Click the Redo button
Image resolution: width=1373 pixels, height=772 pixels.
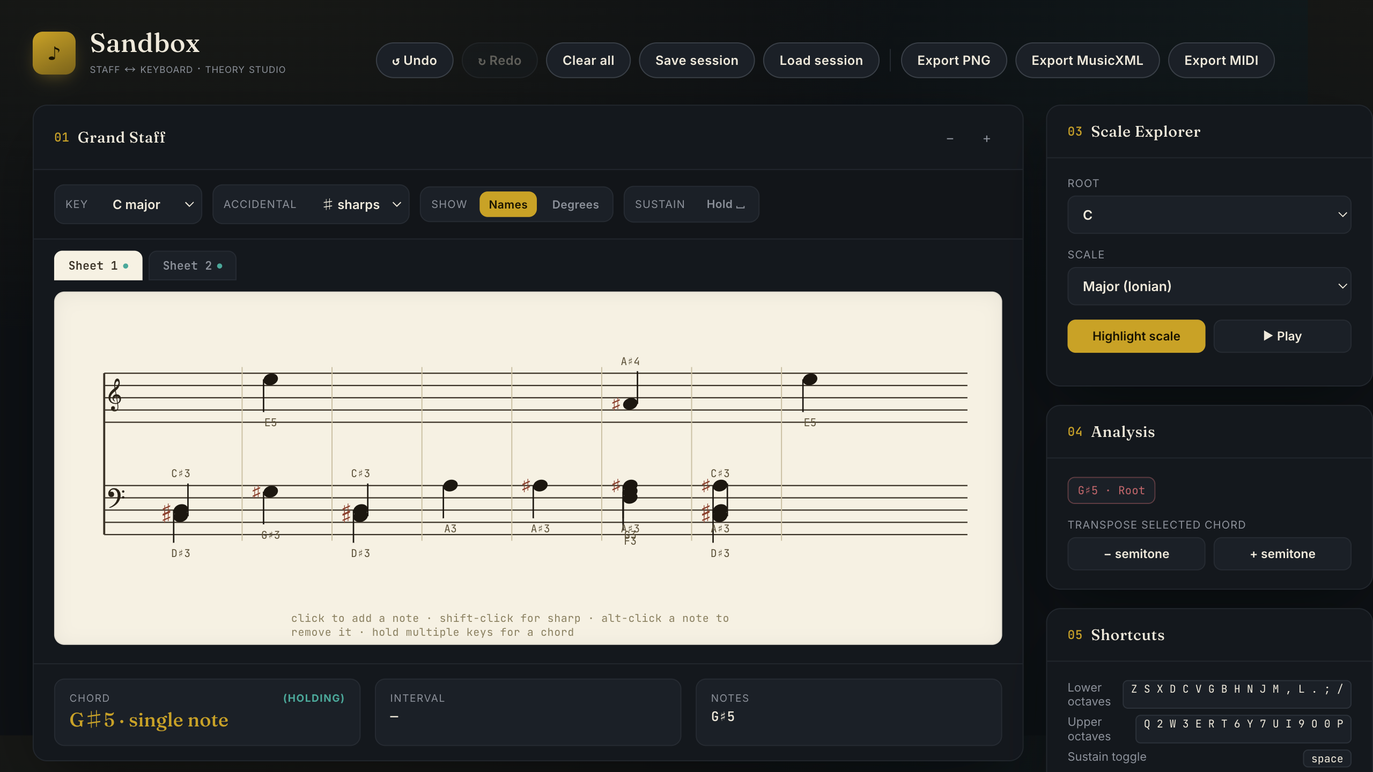[499, 61]
